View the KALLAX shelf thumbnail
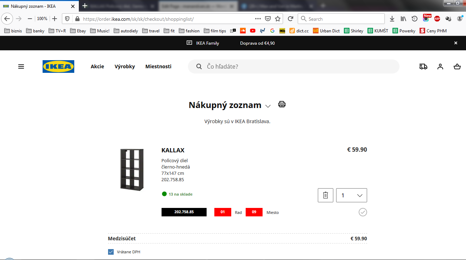Viewport: 466px width, 260px height. click(x=132, y=169)
